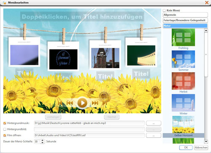This screenshot has width=211, height=153.
Task: Increase menu loop duration with up arrow
Action: point(43,140)
